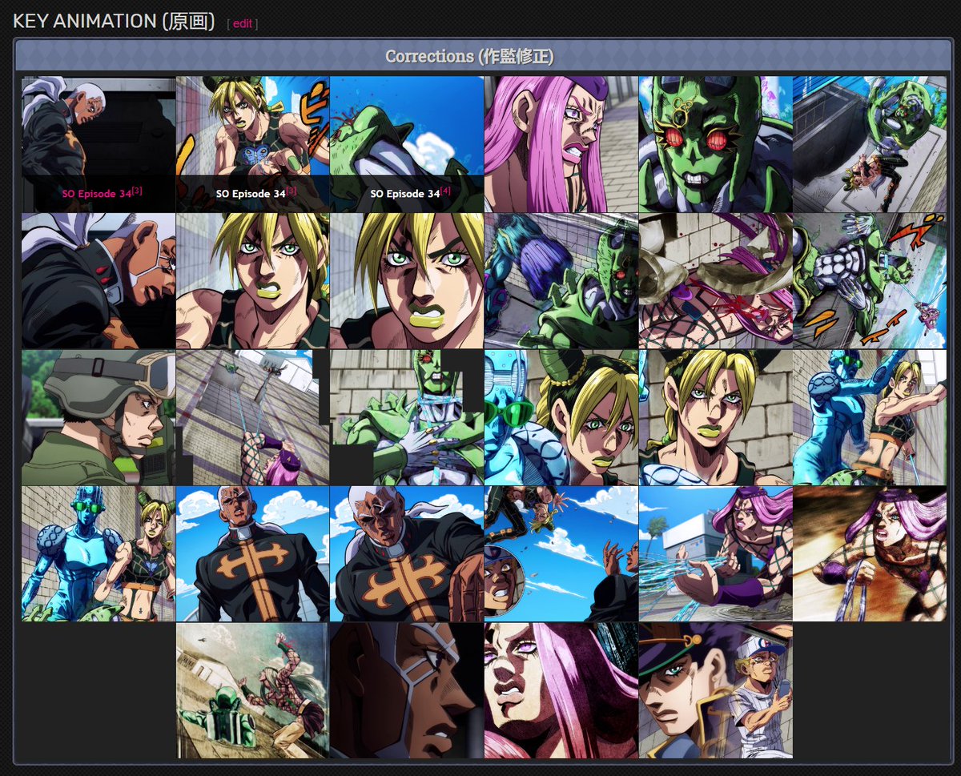Viewport: 961px width, 776px height.
Task: Open thumbnail of Jotaro and Emporio in baseball uniform
Action: 716,690
